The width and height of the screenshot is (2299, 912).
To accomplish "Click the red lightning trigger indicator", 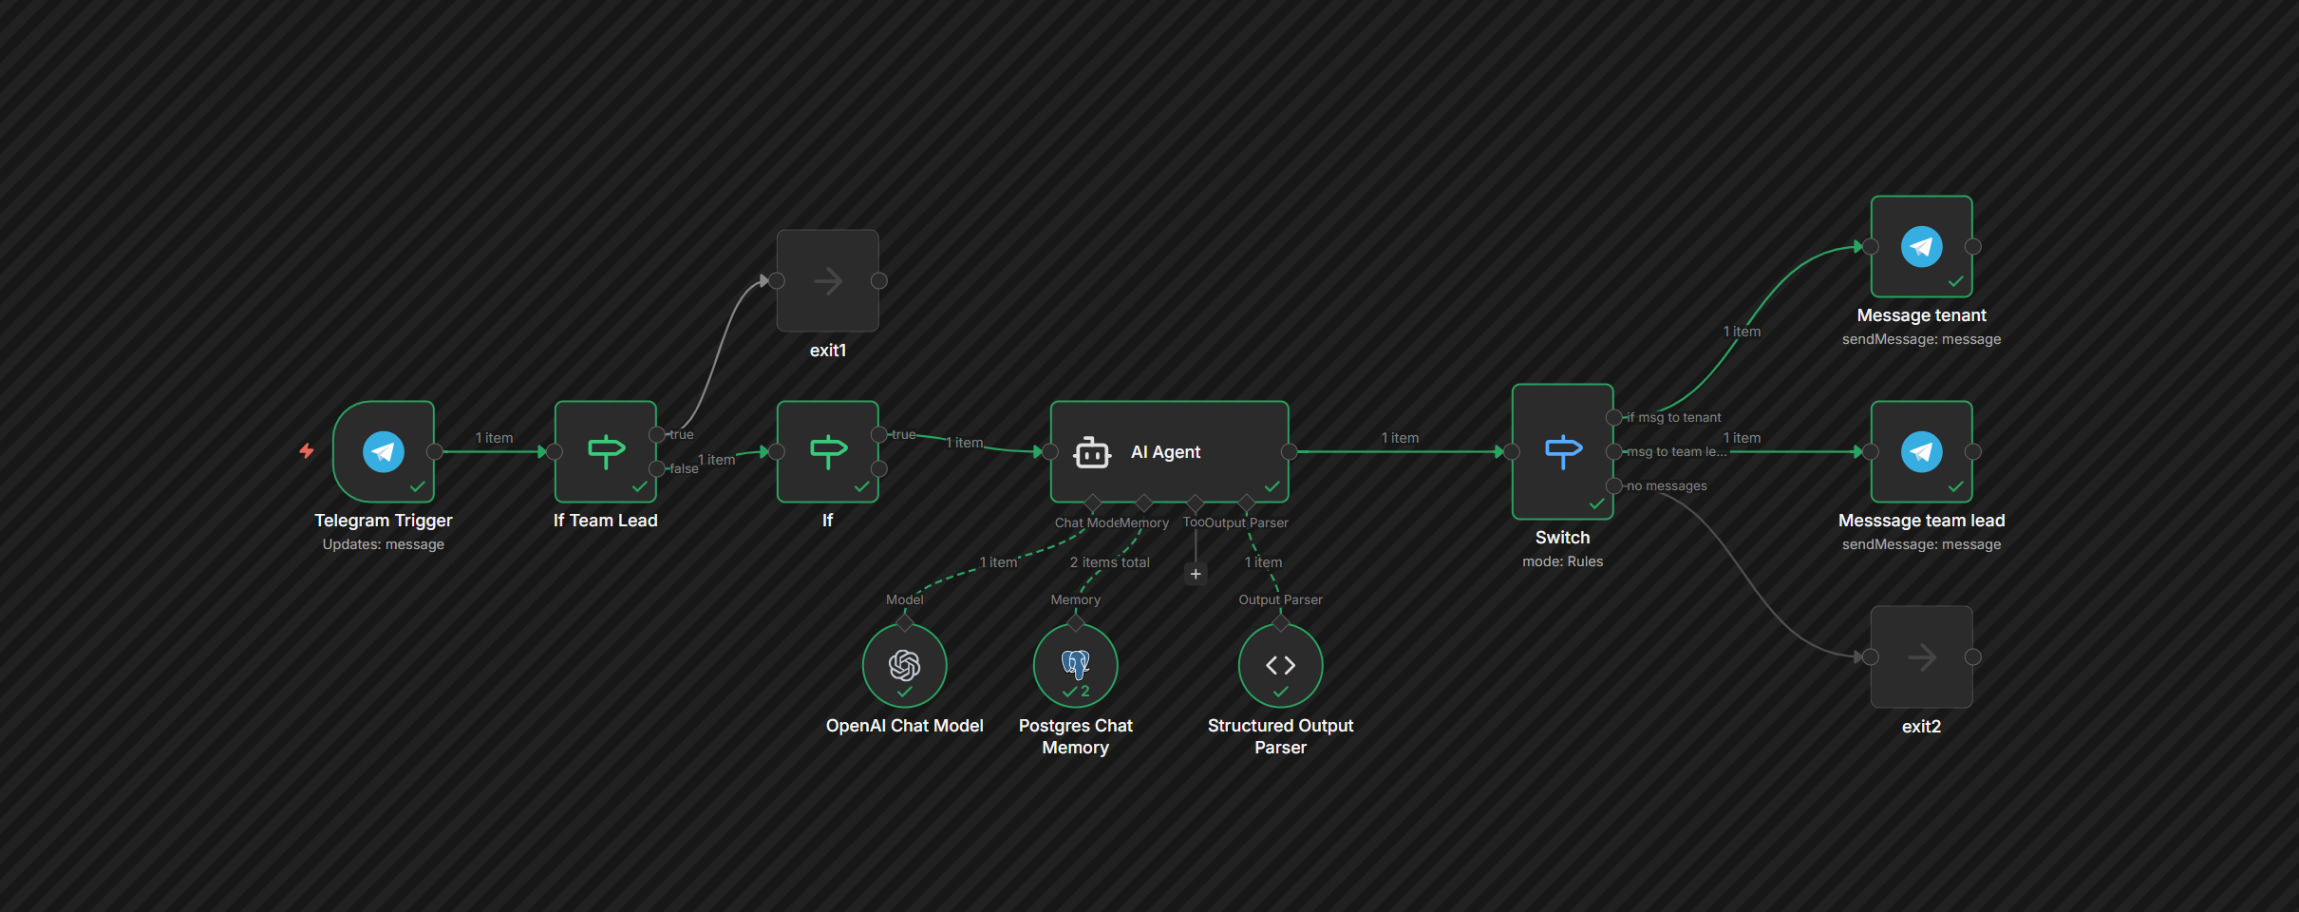I will click(x=307, y=451).
